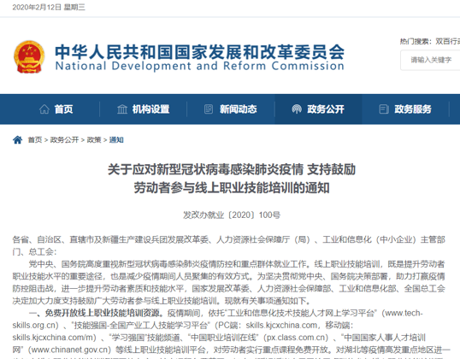Image resolution: width=460 pixels, height=359 pixels.
Task: Go to 新闻动态 section
Action: [231, 109]
